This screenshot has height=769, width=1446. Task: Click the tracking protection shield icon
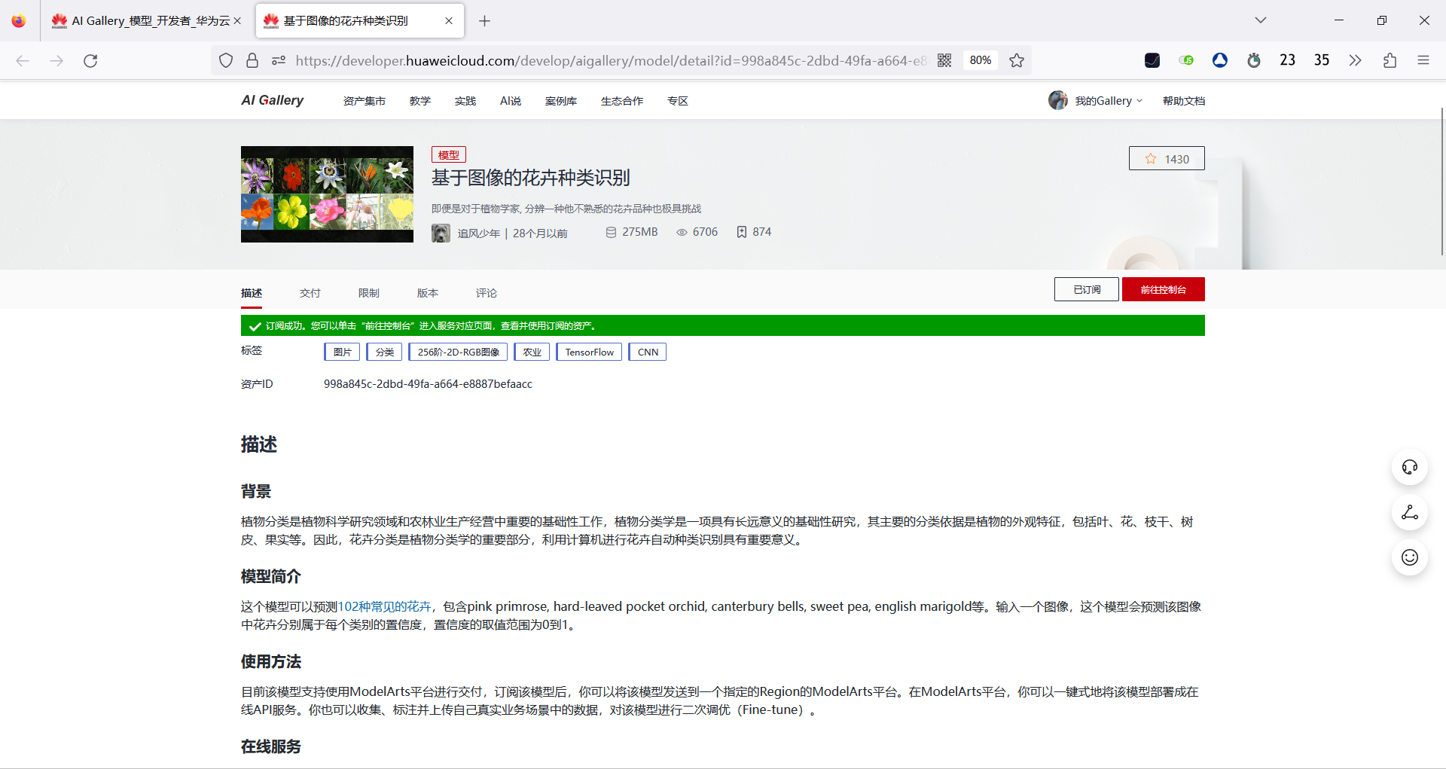[x=225, y=60]
